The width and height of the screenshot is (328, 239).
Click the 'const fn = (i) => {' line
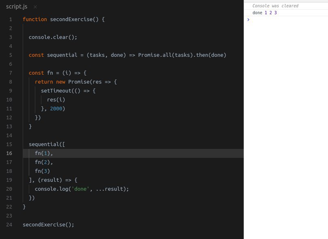coord(58,73)
